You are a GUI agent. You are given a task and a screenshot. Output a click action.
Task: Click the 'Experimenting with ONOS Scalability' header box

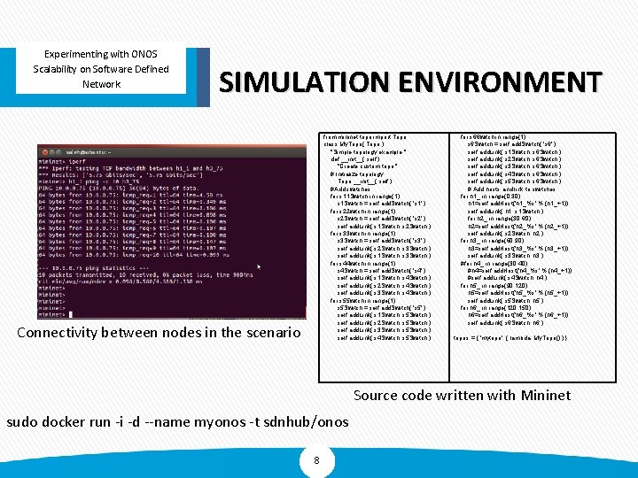[101, 69]
